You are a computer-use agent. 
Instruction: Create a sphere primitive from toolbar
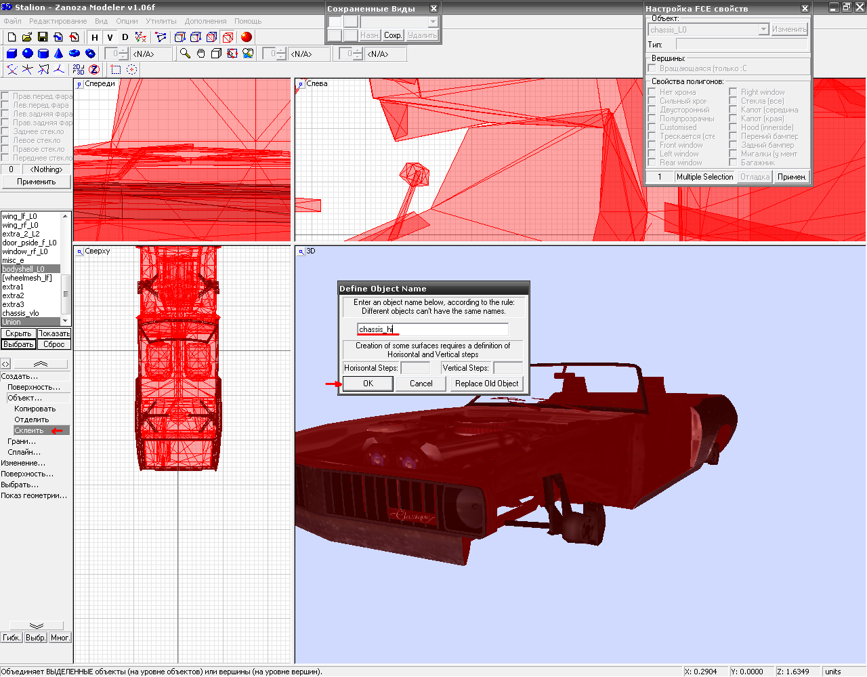click(27, 54)
